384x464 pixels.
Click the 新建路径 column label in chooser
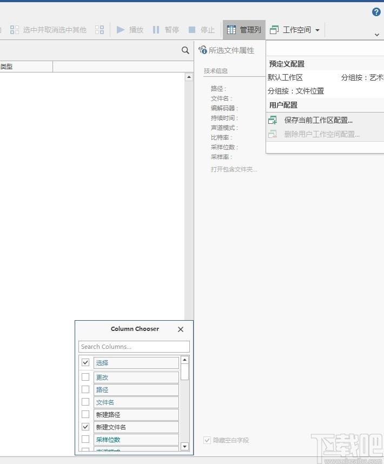click(136, 415)
